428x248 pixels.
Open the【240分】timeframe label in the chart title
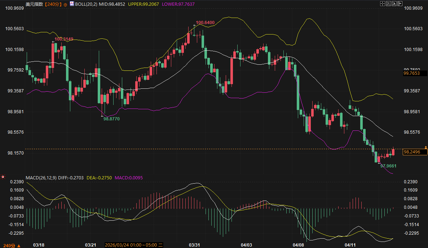53,4
